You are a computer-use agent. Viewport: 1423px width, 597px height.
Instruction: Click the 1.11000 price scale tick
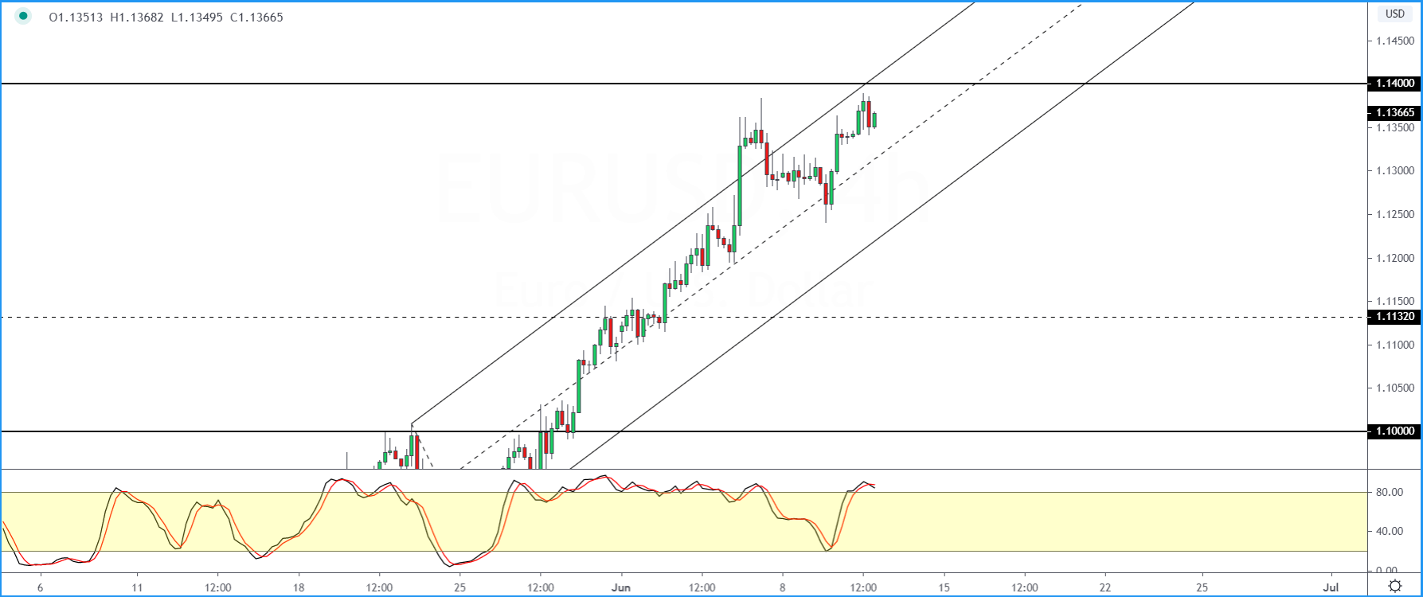[x=1395, y=345]
